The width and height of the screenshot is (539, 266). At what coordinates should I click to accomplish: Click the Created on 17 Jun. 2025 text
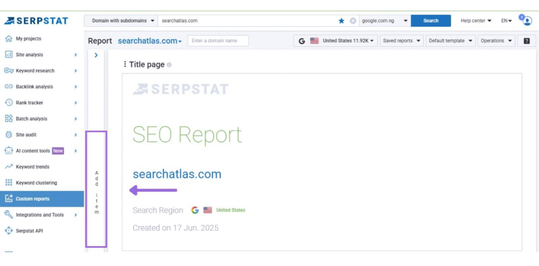[x=175, y=228]
